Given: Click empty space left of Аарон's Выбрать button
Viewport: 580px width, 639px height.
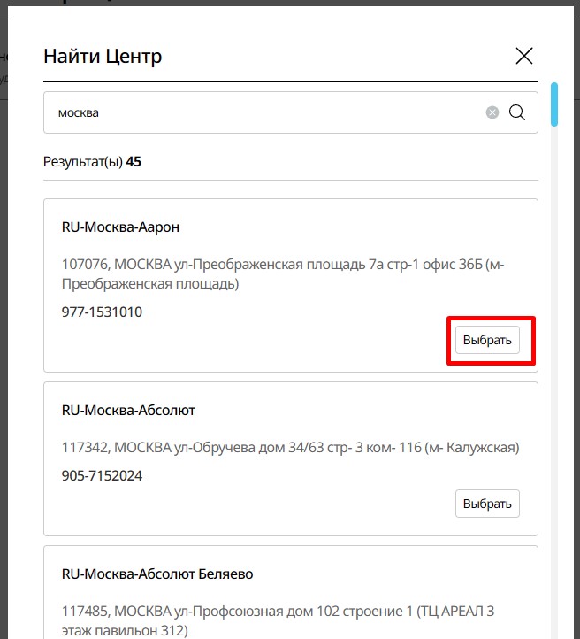Looking at the screenshot, I should (x=265, y=342).
